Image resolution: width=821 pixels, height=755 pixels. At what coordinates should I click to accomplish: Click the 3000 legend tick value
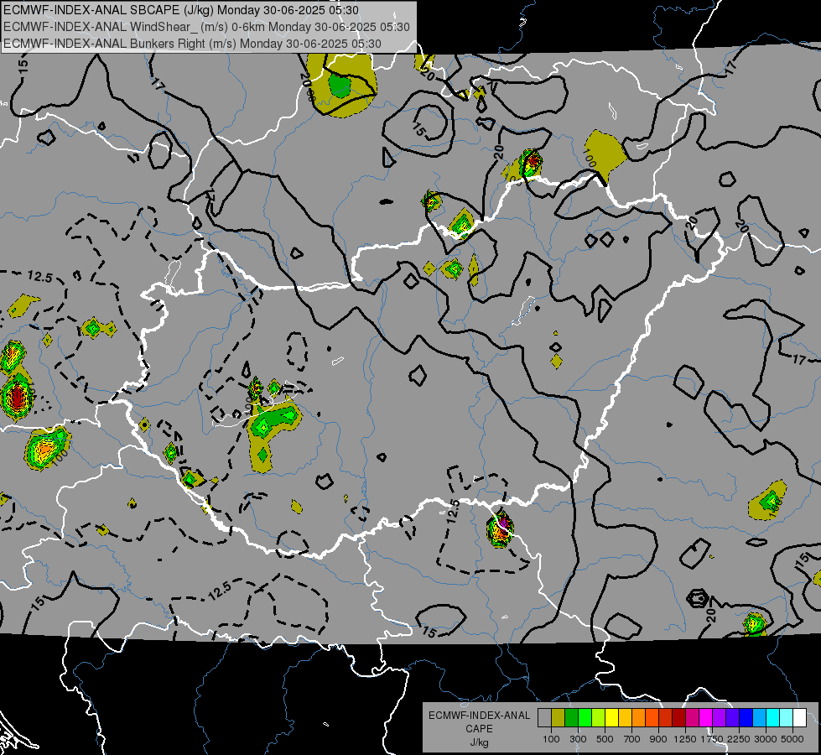tap(766, 739)
